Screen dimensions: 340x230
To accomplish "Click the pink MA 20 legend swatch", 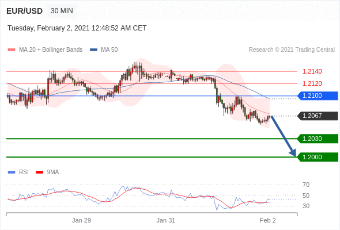I will (x=12, y=50).
